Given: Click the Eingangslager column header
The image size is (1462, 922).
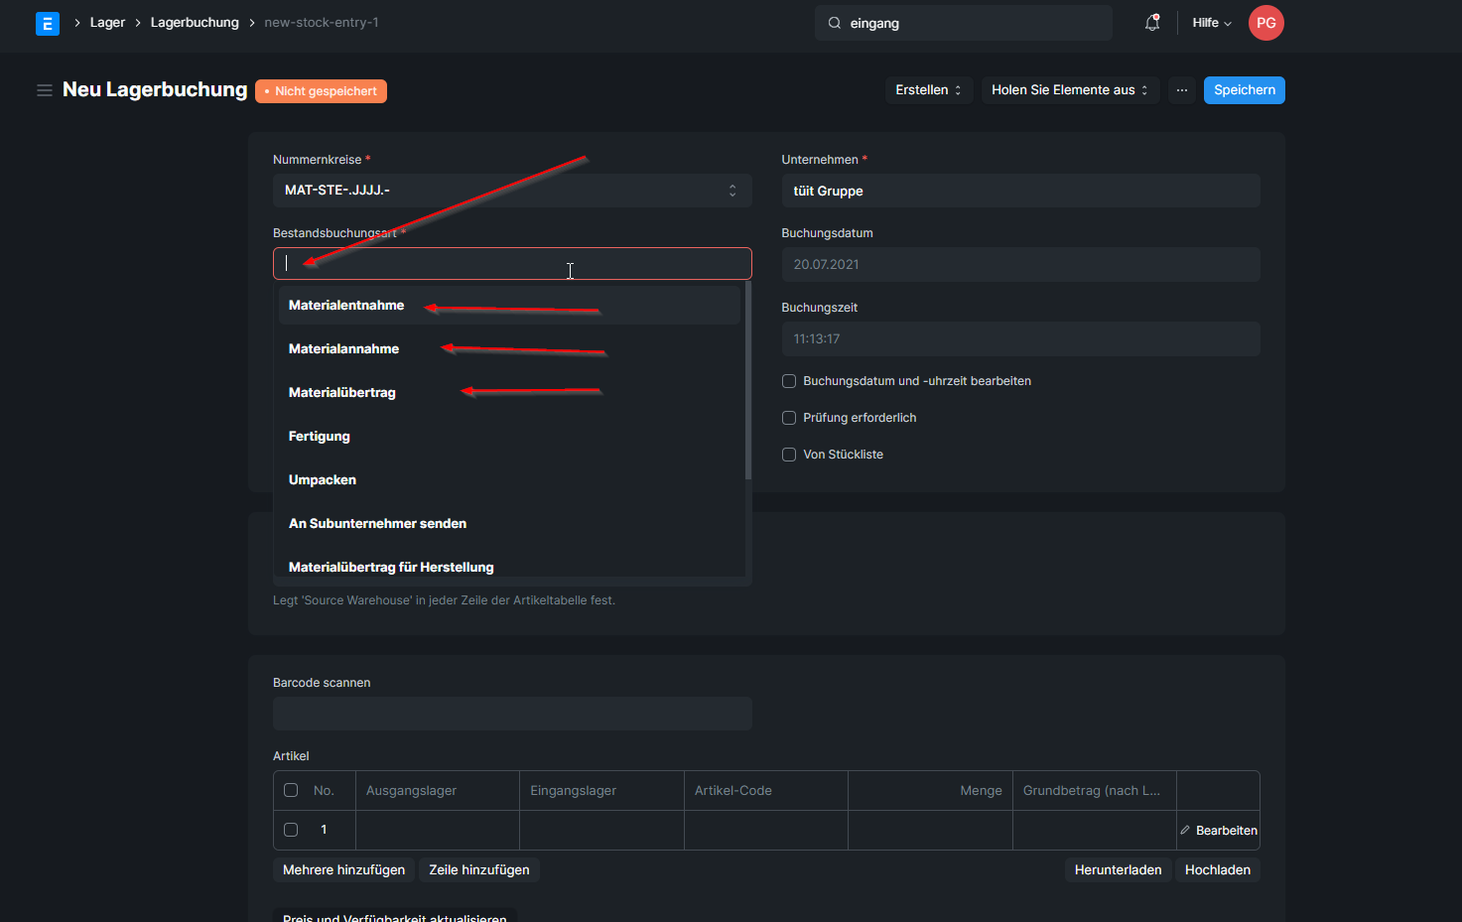Looking at the screenshot, I should [x=601, y=791].
